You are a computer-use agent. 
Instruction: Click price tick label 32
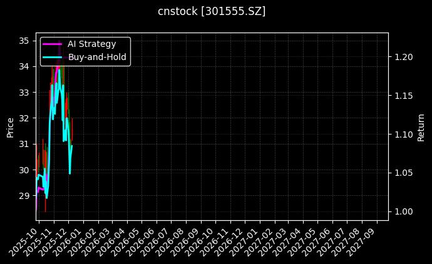[24, 118]
